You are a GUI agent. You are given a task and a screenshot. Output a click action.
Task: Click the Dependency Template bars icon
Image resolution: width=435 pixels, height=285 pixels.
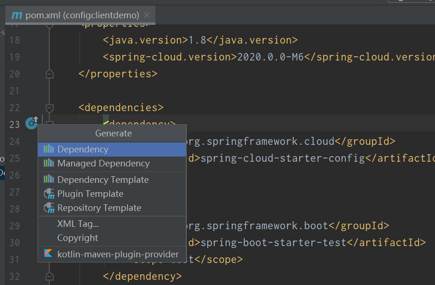49,180
